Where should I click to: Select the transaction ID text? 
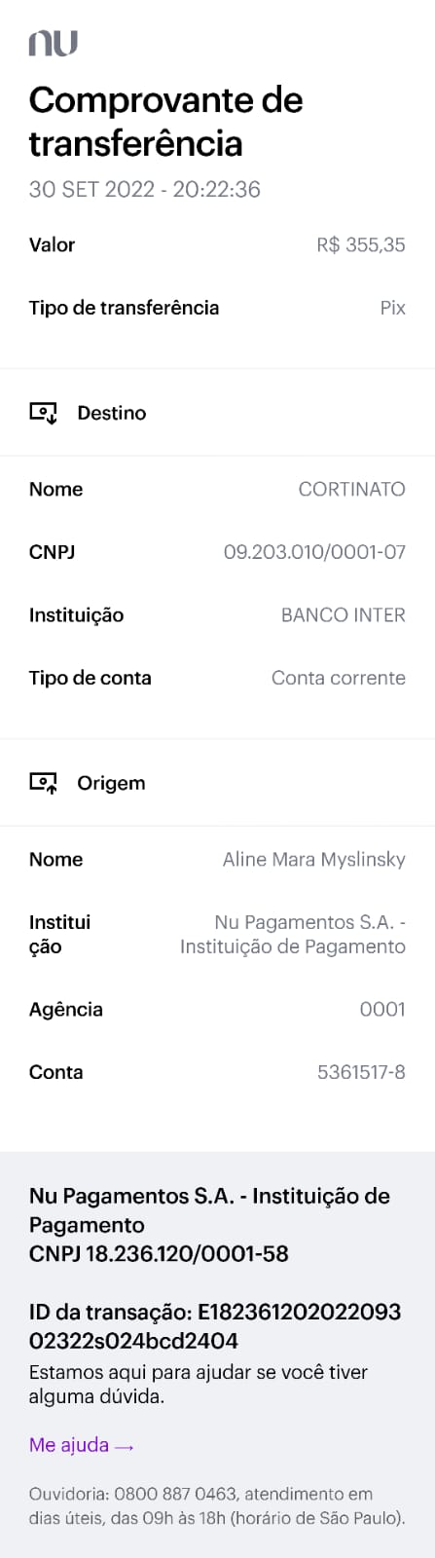[215, 1326]
